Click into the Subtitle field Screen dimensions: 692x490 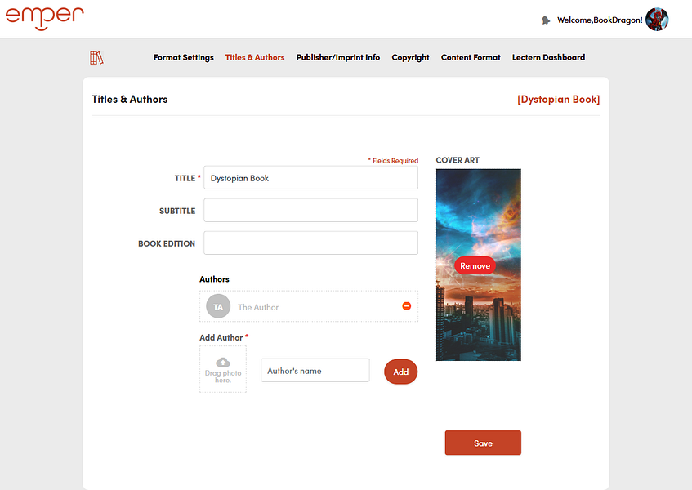(x=310, y=211)
